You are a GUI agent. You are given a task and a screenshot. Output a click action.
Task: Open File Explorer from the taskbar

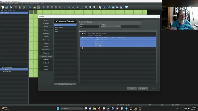(x=95, y=109)
